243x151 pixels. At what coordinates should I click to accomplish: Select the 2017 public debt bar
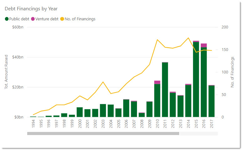211,101
